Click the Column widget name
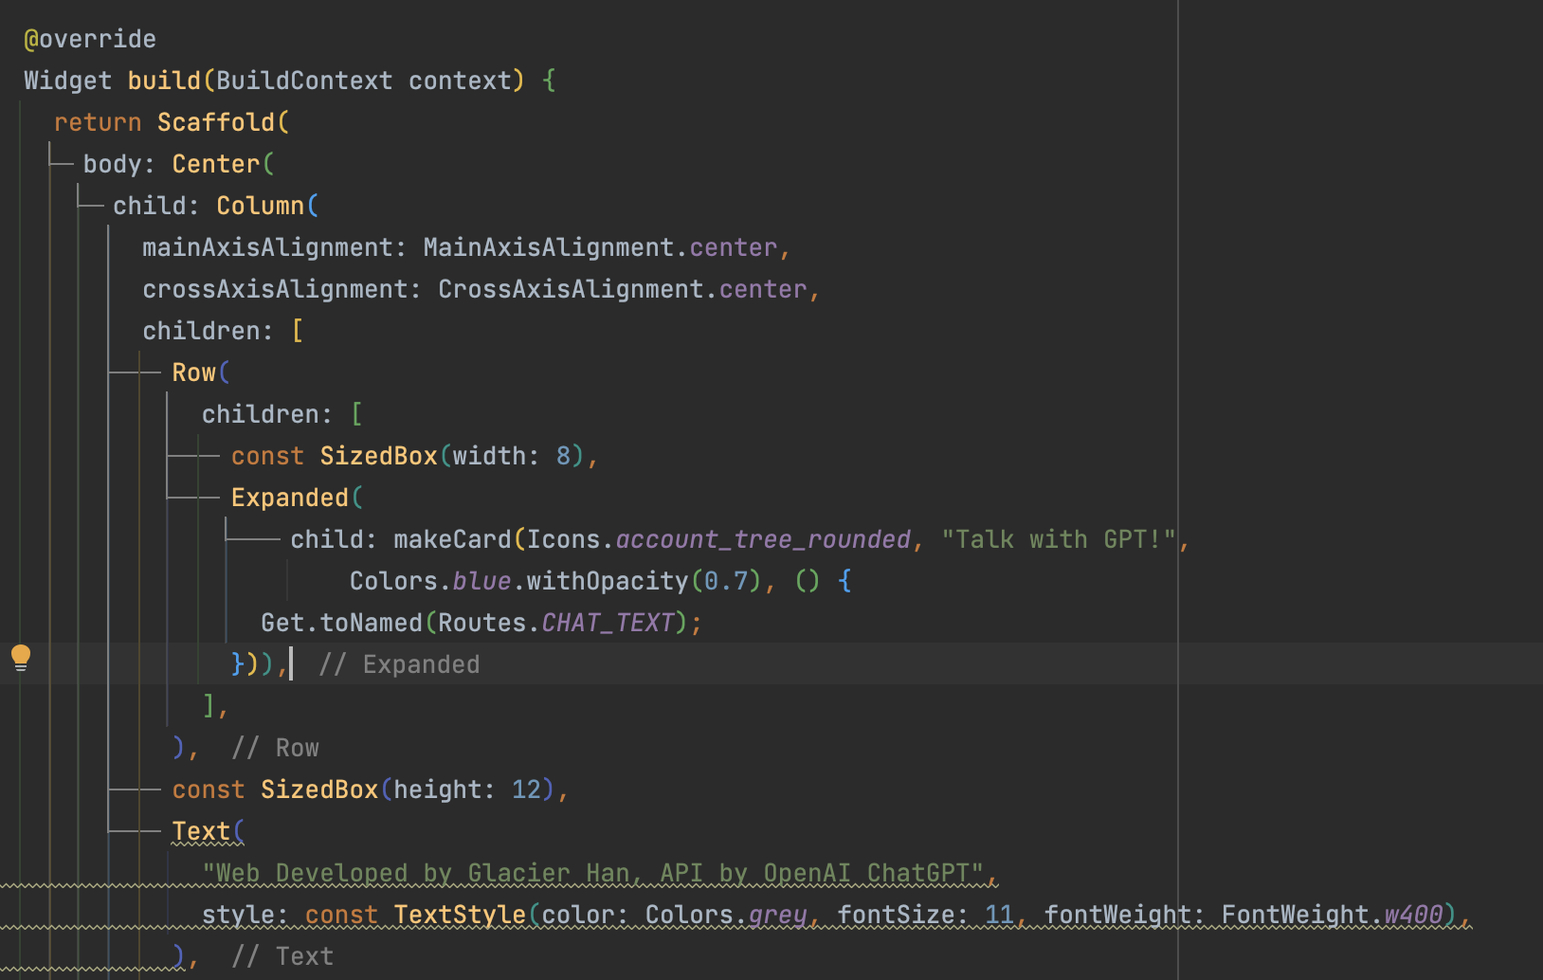 (261, 206)
